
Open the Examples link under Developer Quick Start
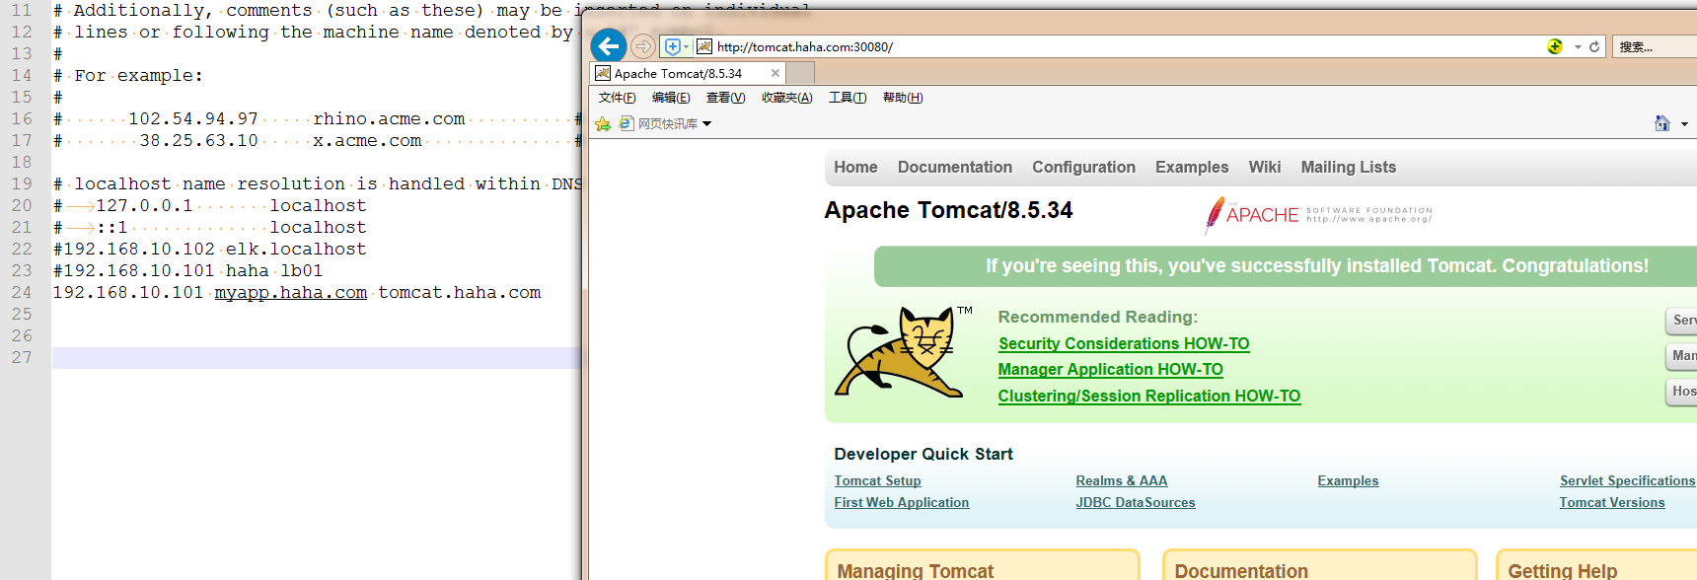coord(1348,480)
